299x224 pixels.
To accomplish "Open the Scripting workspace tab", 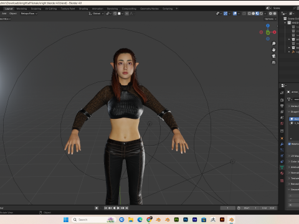I will (x=168, y=9).
